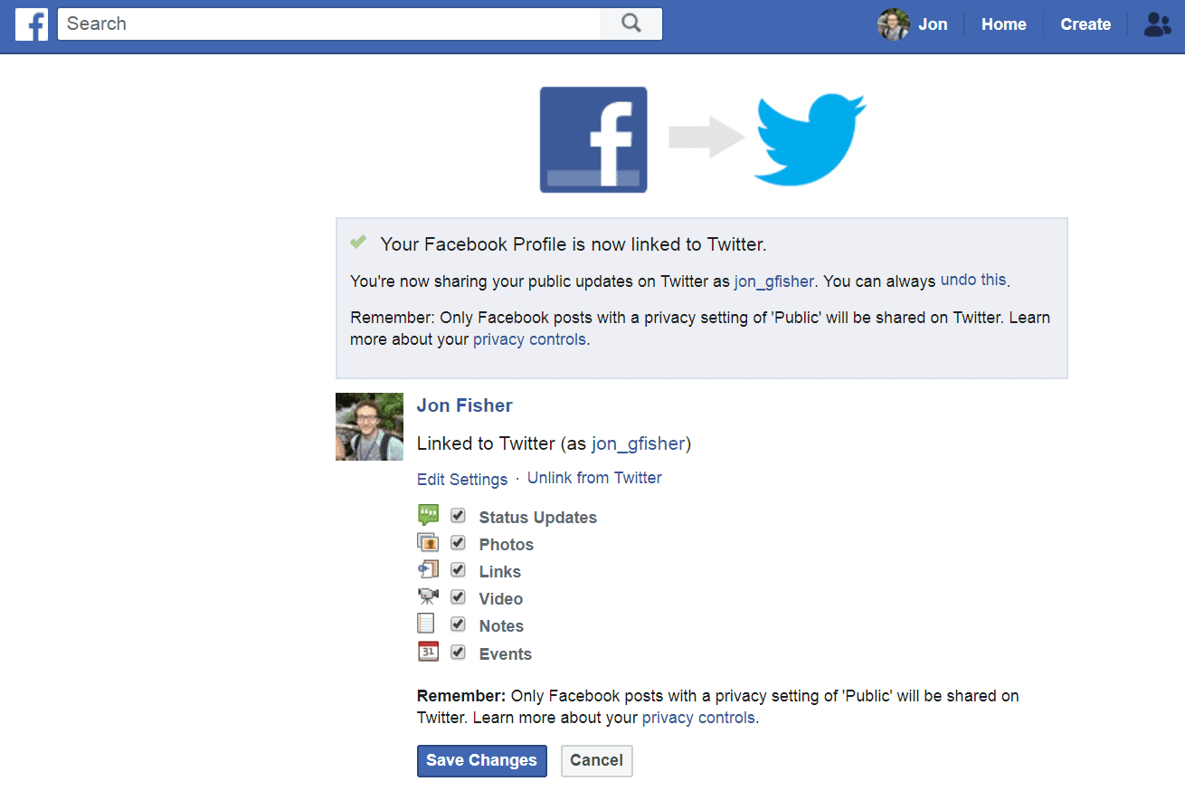Click the Cancel button

click(x=597, y=760)
